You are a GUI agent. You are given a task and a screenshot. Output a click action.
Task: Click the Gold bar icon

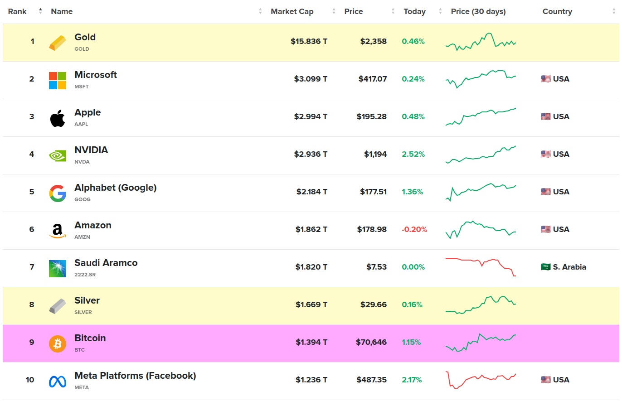coord(58,43)
